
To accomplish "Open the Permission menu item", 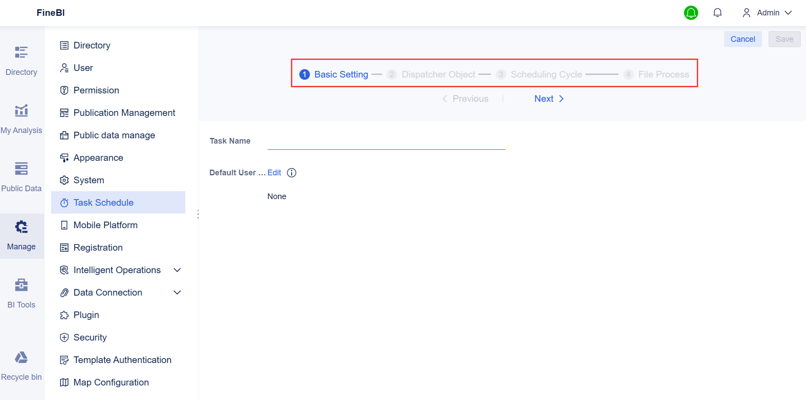I will 96,90.
